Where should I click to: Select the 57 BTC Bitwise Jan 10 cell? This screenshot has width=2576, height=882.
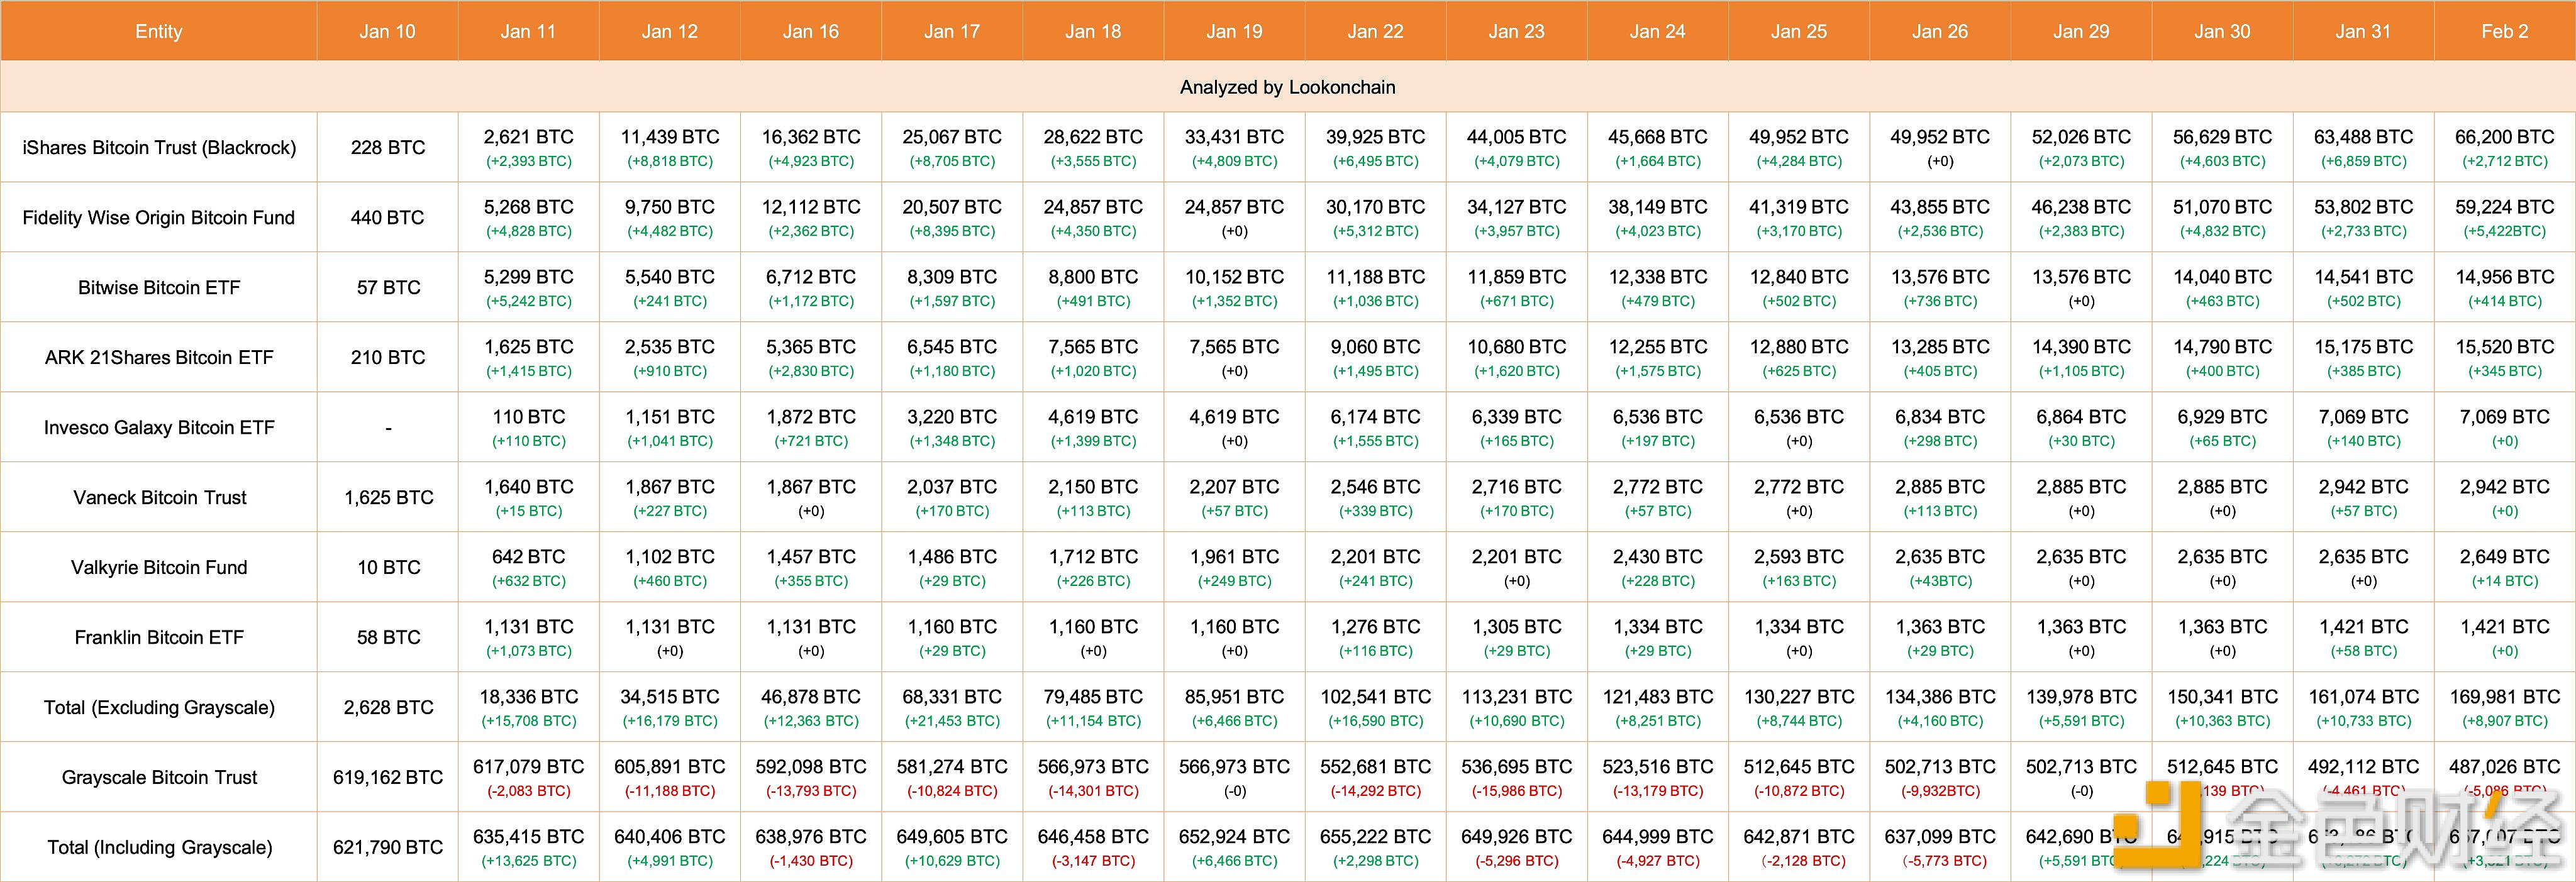coord(388,287)
